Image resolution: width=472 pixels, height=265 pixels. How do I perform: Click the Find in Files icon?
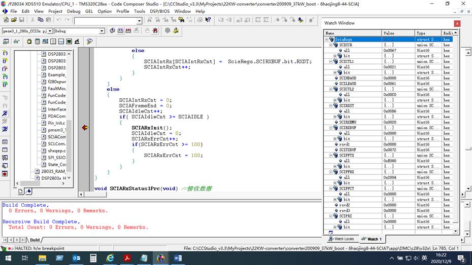point(182,20)
